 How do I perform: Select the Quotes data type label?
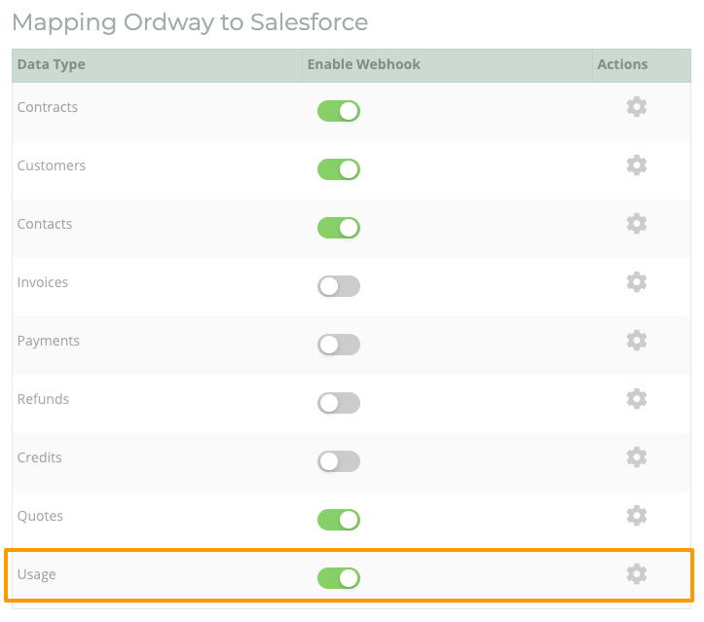tap(40, 516)
